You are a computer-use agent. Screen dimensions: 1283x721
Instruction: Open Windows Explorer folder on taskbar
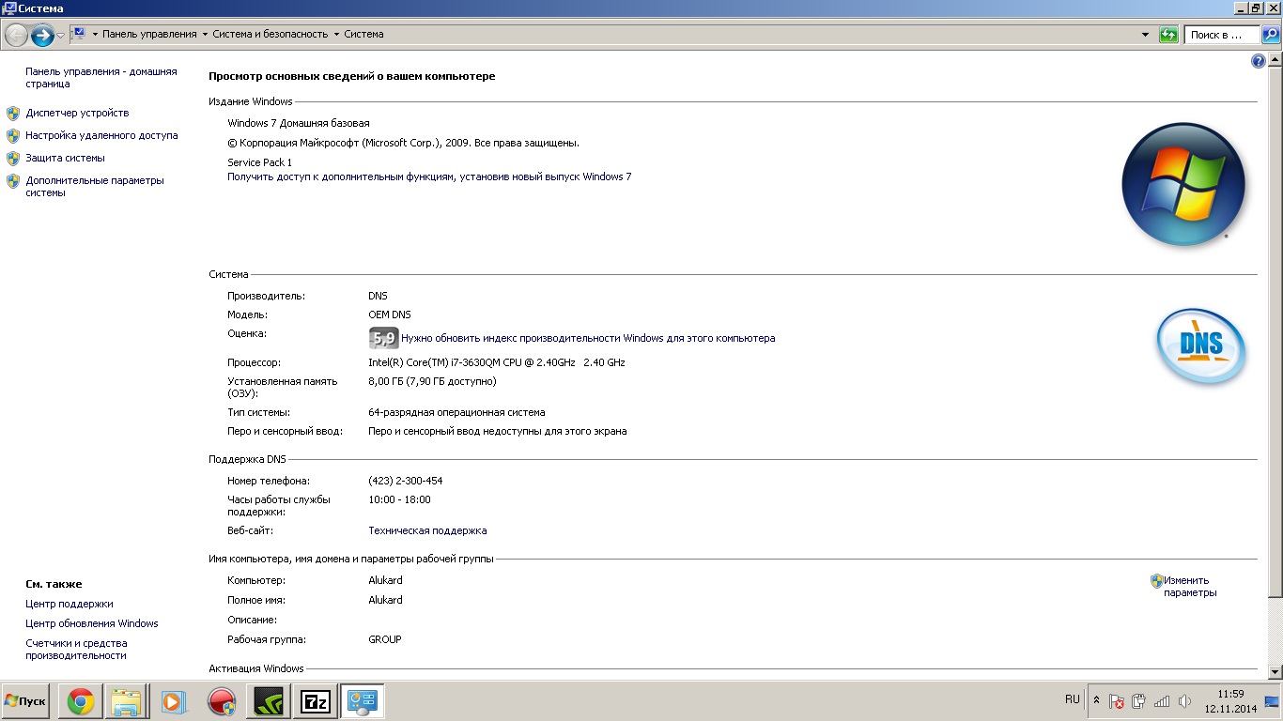pos(127,701)
